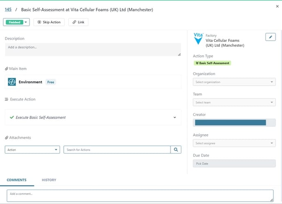Screen dimensions: 282x204
Task: Click the Skip Action button
Action: coord(49,22)
